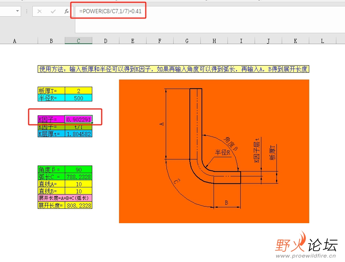Select column J header
The height and width of the screenshot is (262, 345).
point(268,41)
